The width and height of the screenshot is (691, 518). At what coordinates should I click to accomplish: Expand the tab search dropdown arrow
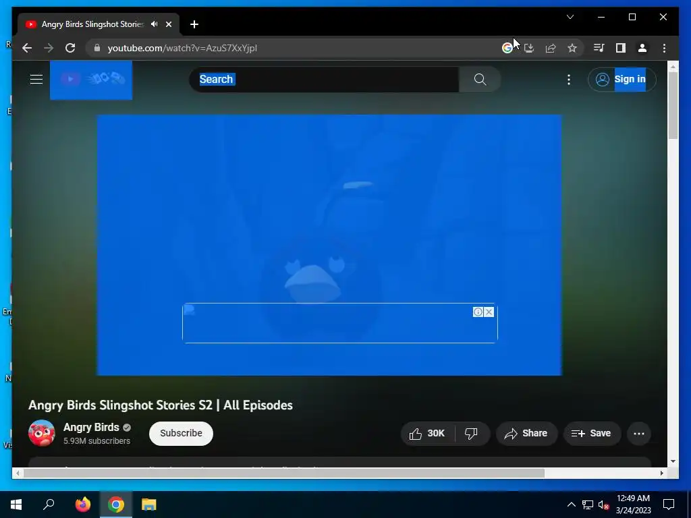(x=570, y=17)
